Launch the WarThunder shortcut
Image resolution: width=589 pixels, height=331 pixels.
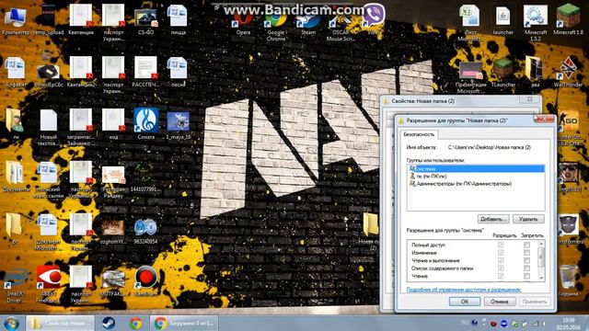[x=568, y=73]
